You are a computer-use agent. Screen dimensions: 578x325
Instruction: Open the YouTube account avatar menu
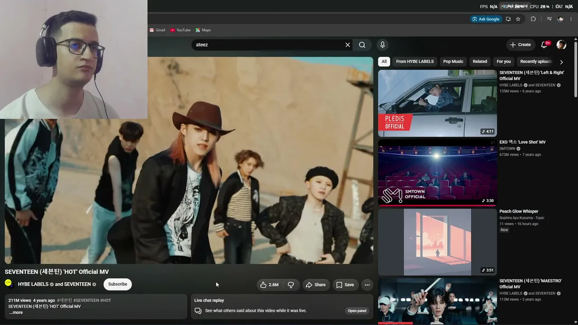(x=561, y=45)
